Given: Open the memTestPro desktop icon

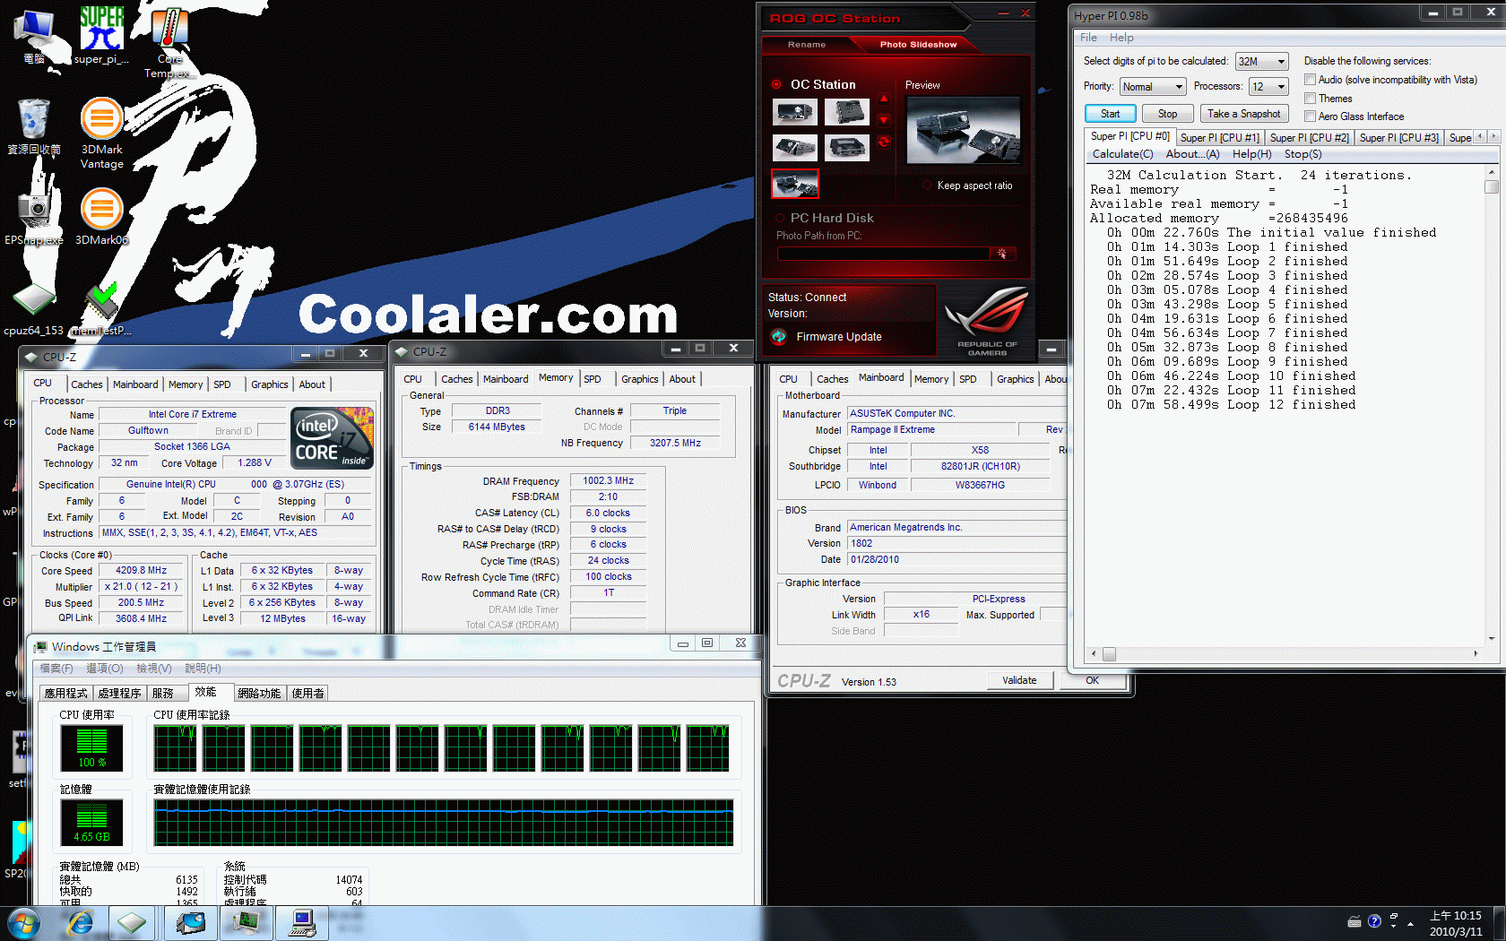Looking at the screenshot, I should click(x=101, y=309).
